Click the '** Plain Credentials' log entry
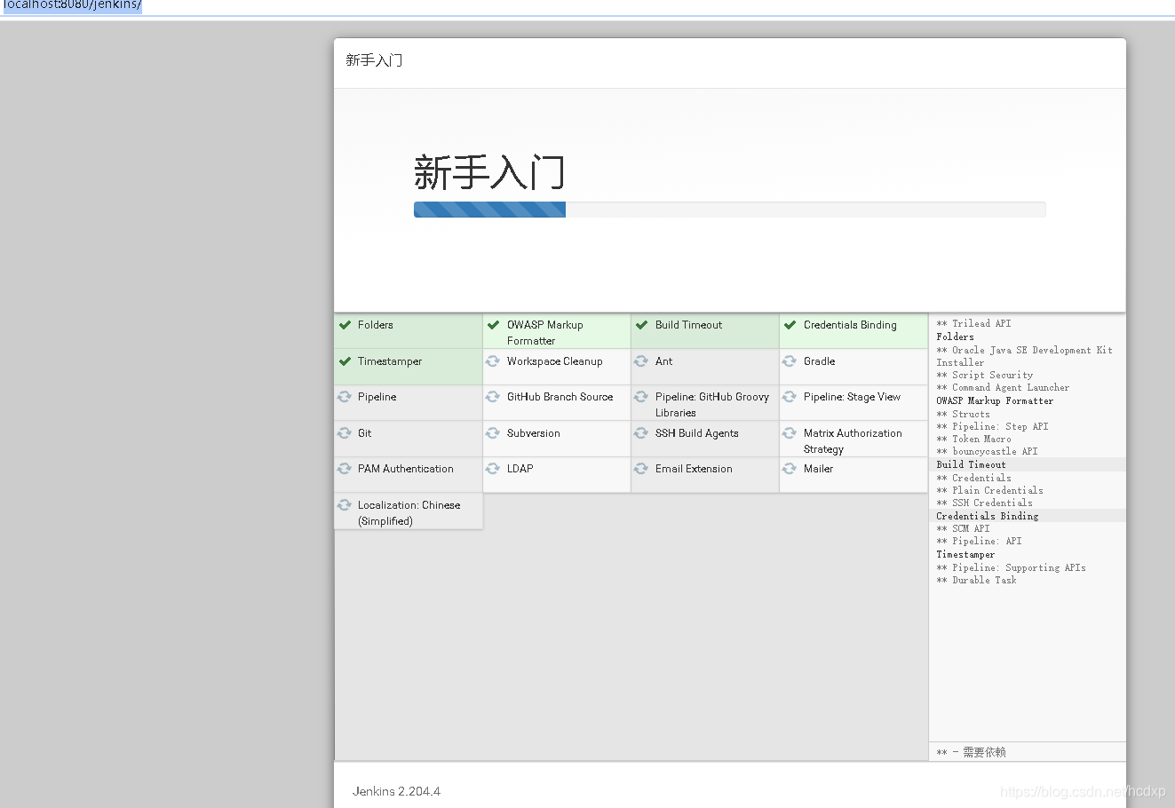 [x=989, y=491]
